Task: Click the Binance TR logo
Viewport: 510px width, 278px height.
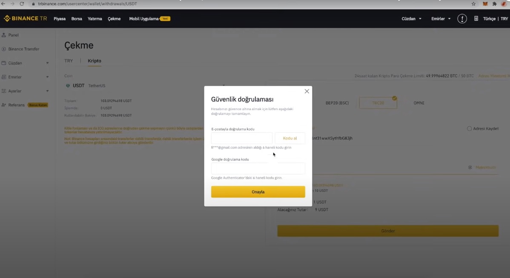Action: (26, 19)
